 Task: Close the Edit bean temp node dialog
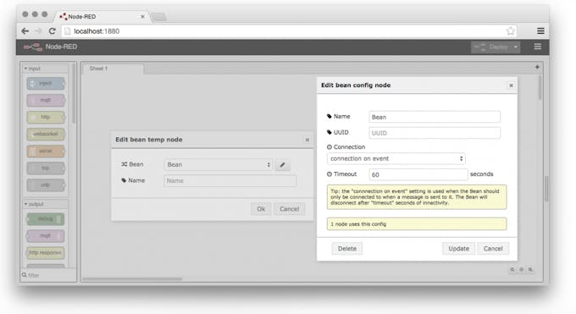coord(307,140)
